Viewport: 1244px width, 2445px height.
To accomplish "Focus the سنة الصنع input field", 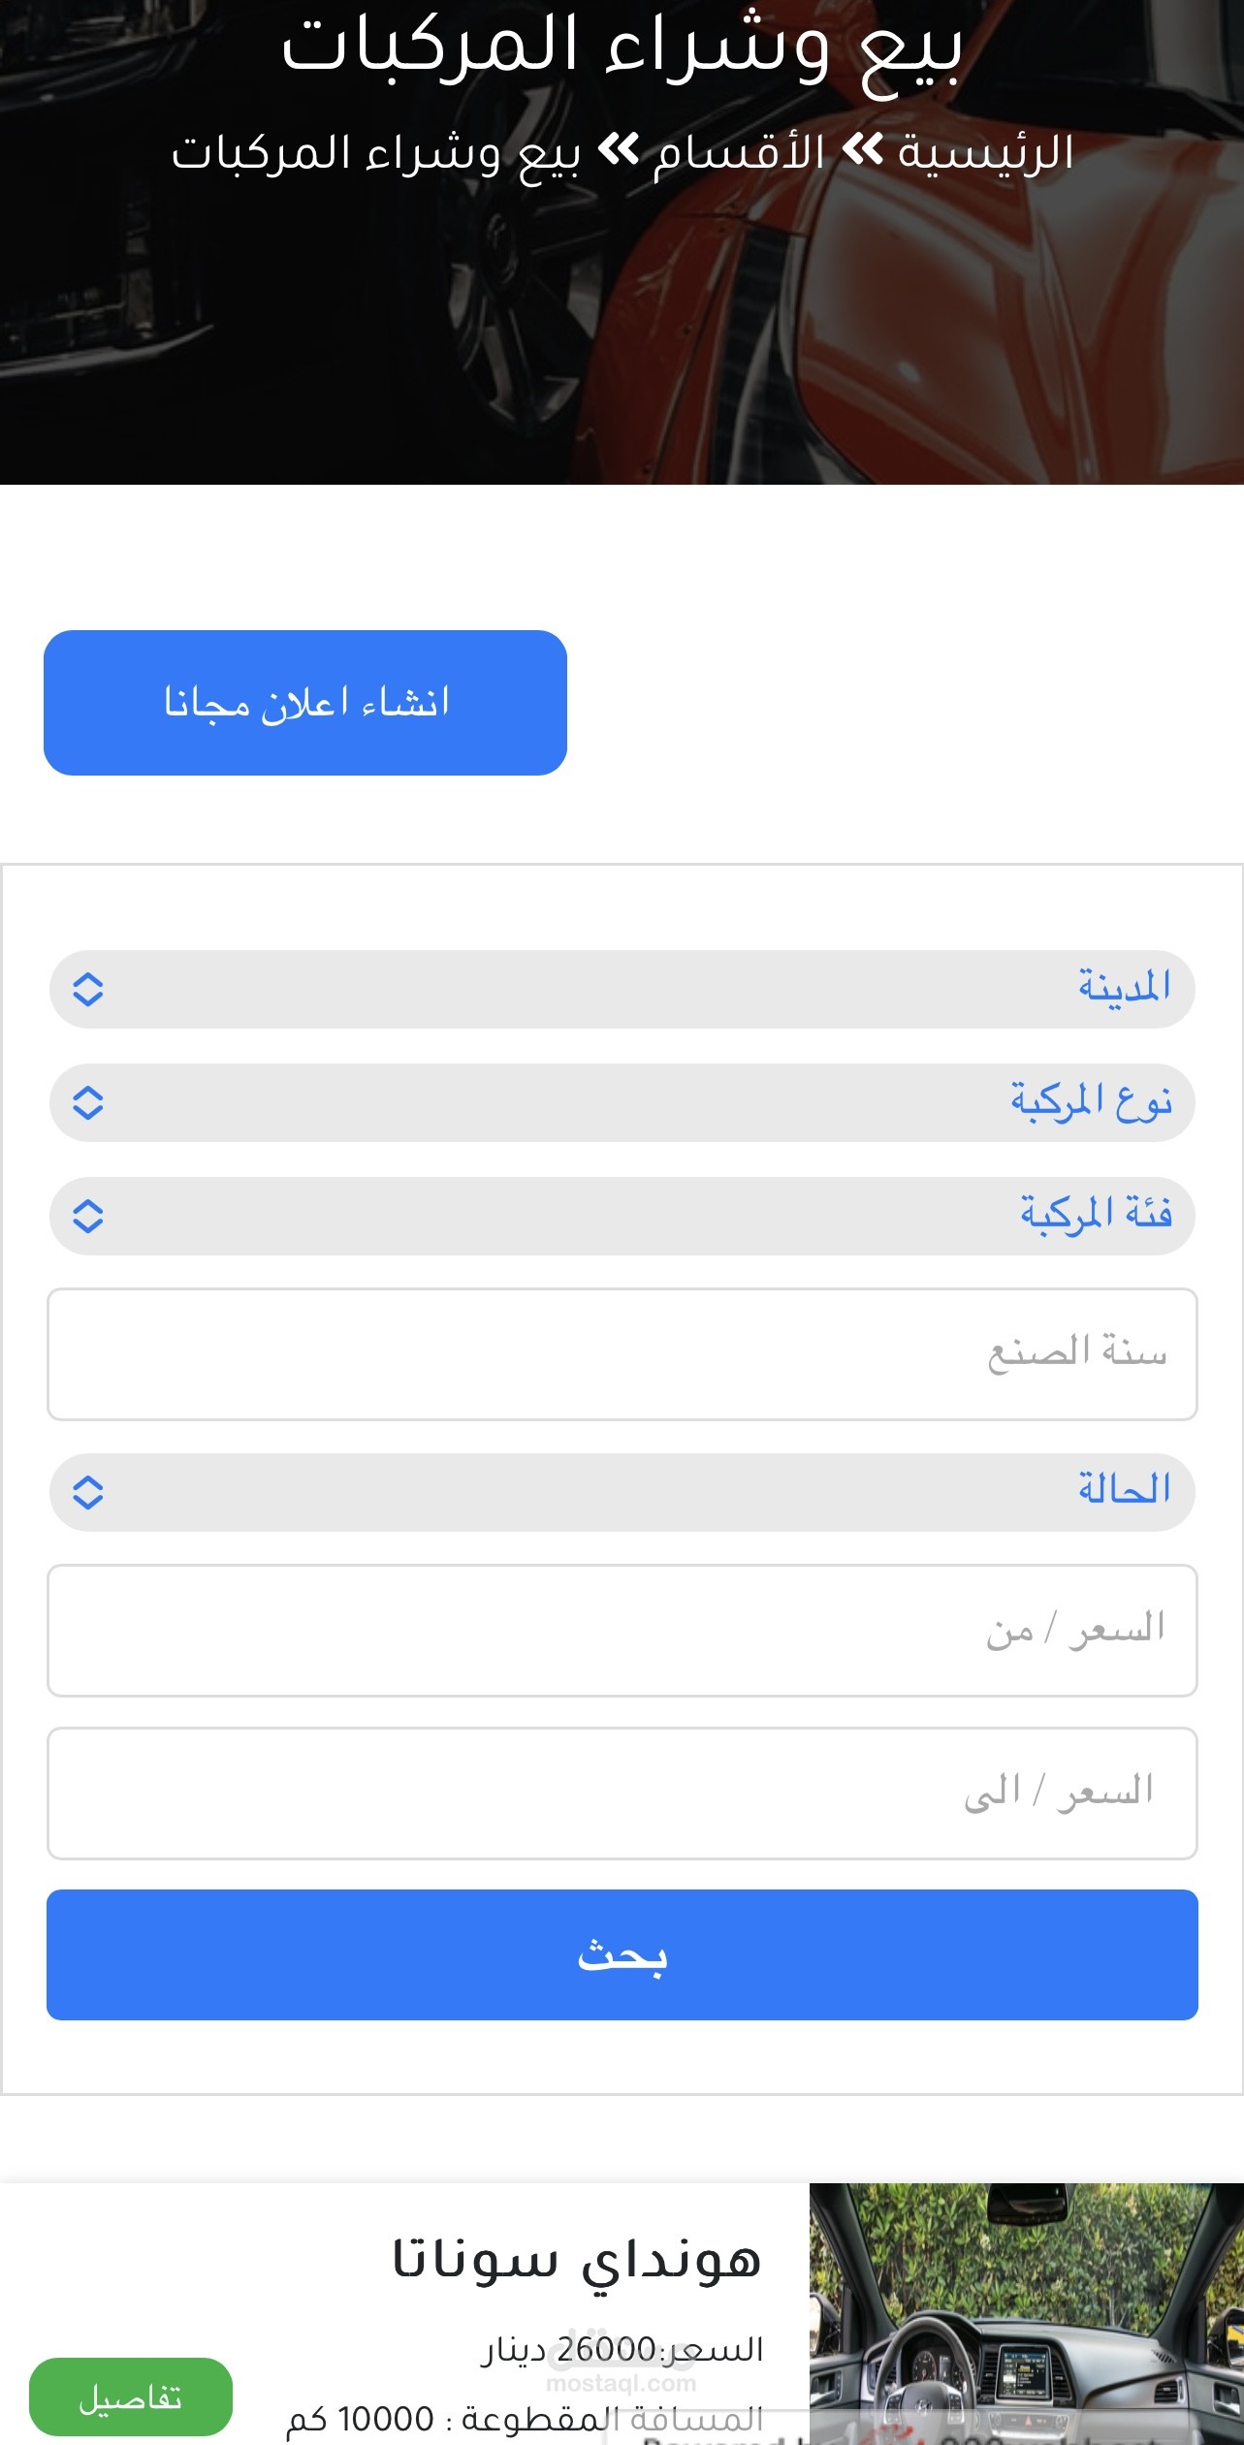I will [x=622, y=1353].
